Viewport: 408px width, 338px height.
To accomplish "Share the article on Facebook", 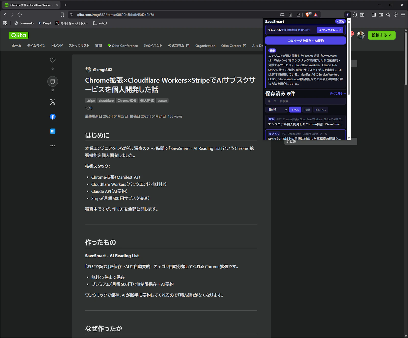I will point(53,117).
